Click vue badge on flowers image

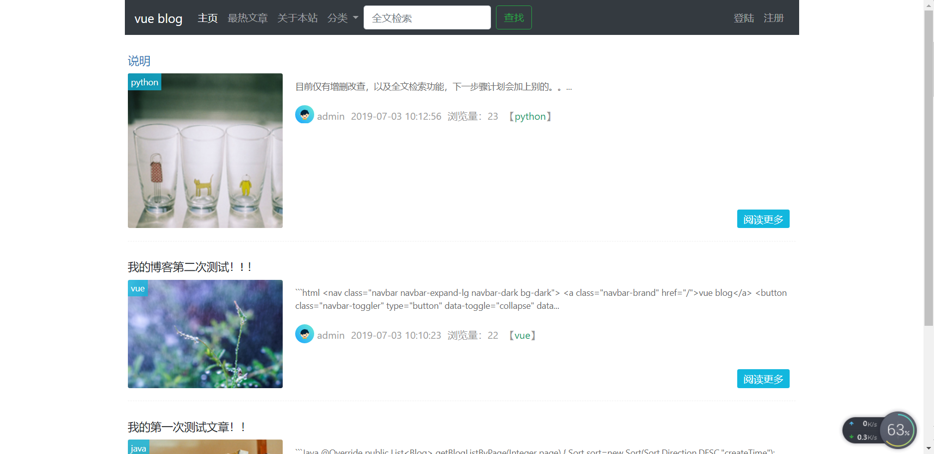(137, 288)
